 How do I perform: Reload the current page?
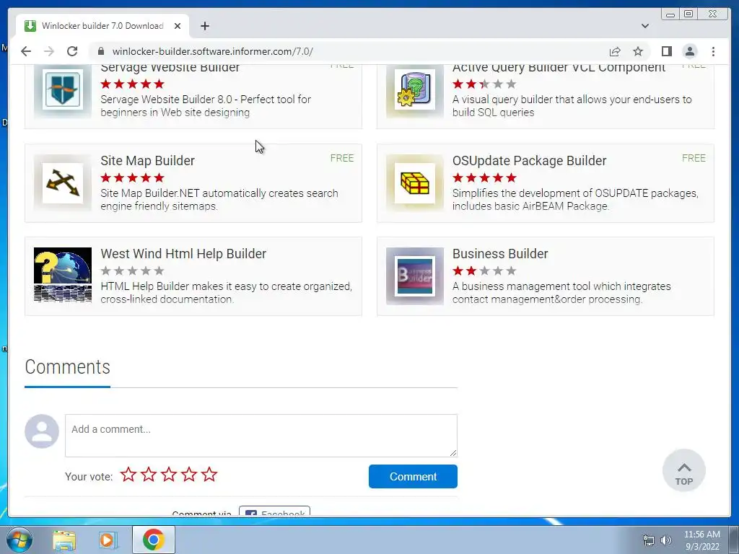(72, 51)
